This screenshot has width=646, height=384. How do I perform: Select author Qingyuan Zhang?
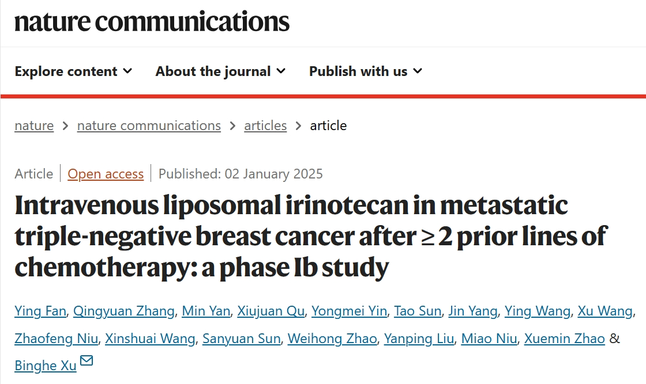pos(124,311)
